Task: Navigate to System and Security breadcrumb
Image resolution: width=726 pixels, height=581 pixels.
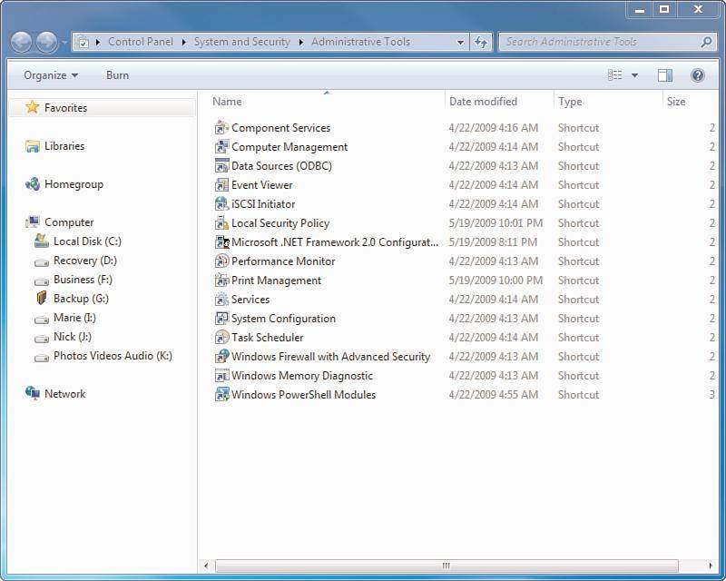Action: coord(241,42)
